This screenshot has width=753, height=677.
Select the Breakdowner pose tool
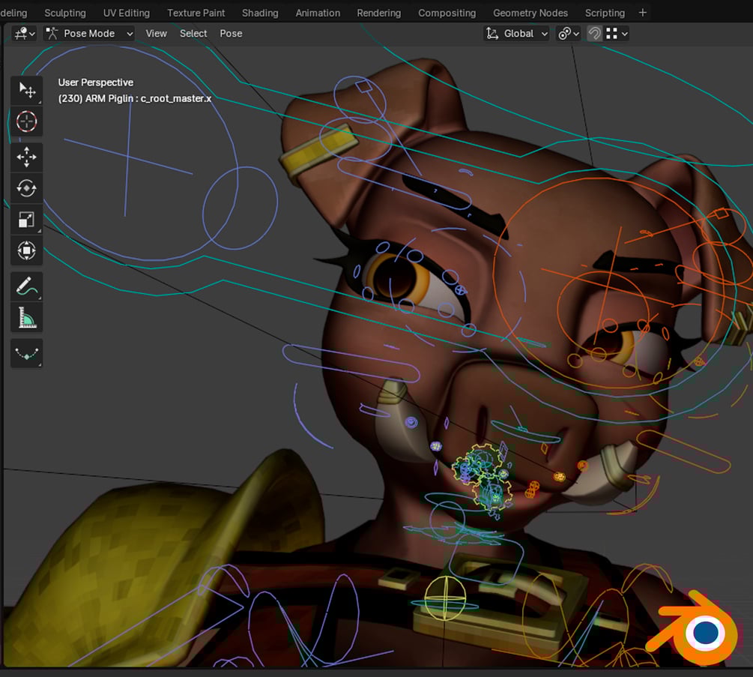coord(27,353)
